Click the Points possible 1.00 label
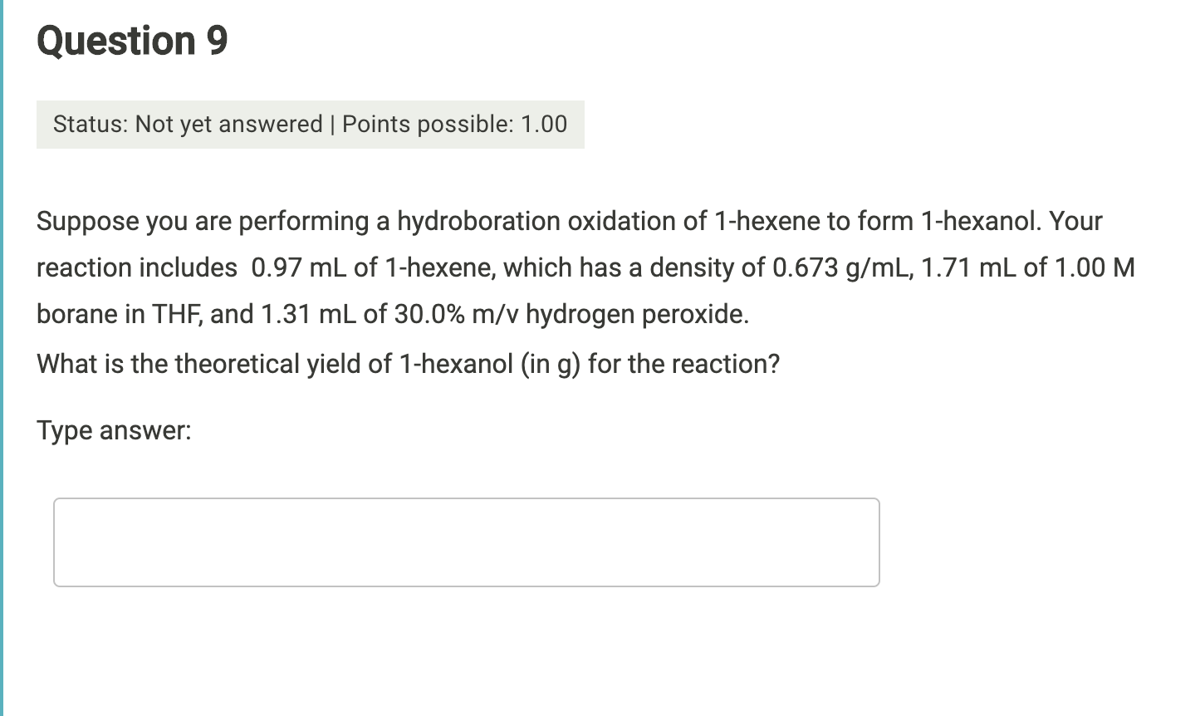The image size is (1200, 716). tap(455, 124)
